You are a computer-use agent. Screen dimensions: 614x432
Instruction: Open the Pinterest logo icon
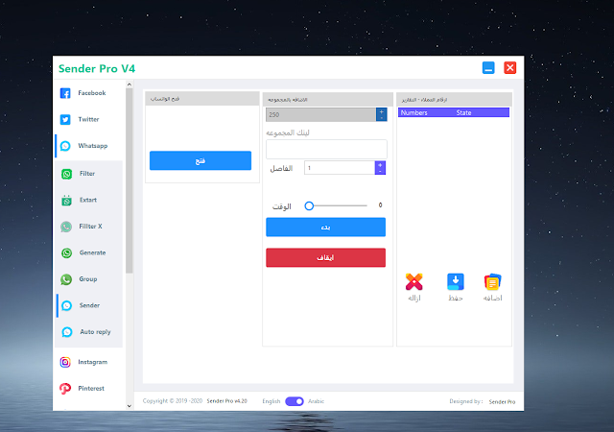click(65, 389)
